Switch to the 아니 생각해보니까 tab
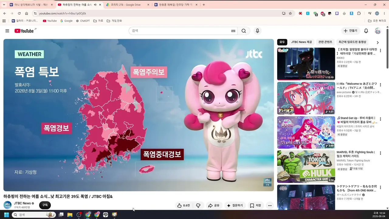 tap(31, 5)
